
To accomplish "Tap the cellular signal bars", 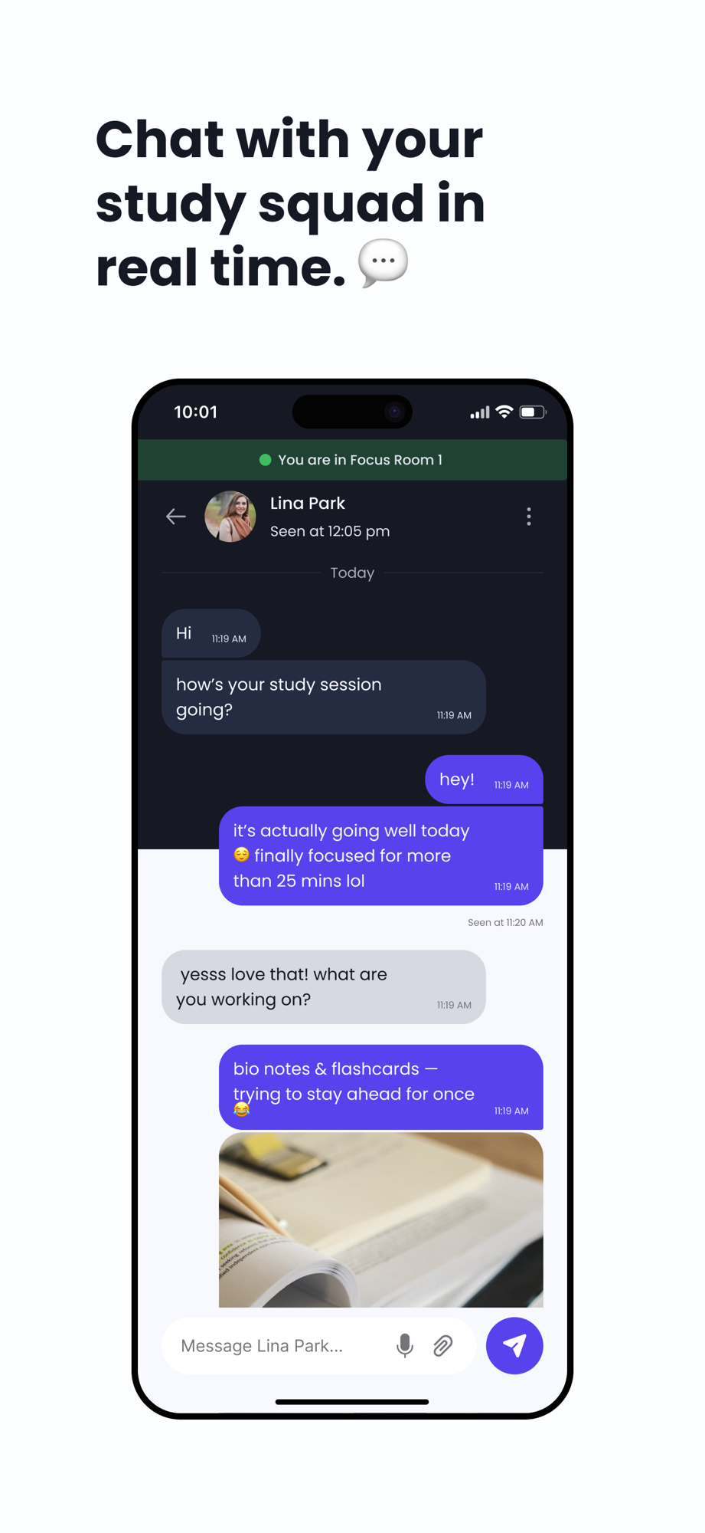I will coord(480,412).
